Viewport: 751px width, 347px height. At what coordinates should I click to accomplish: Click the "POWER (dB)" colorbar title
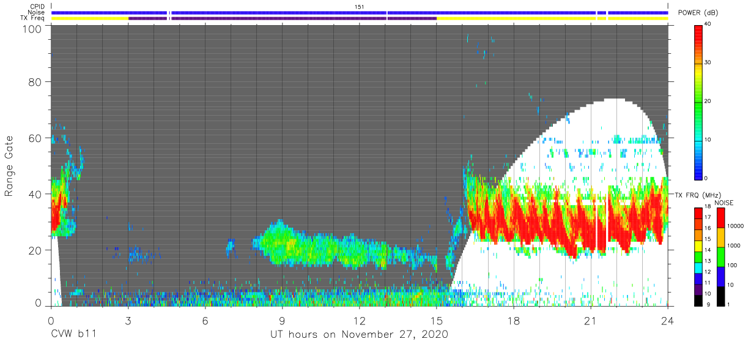(x=698, y=12)
